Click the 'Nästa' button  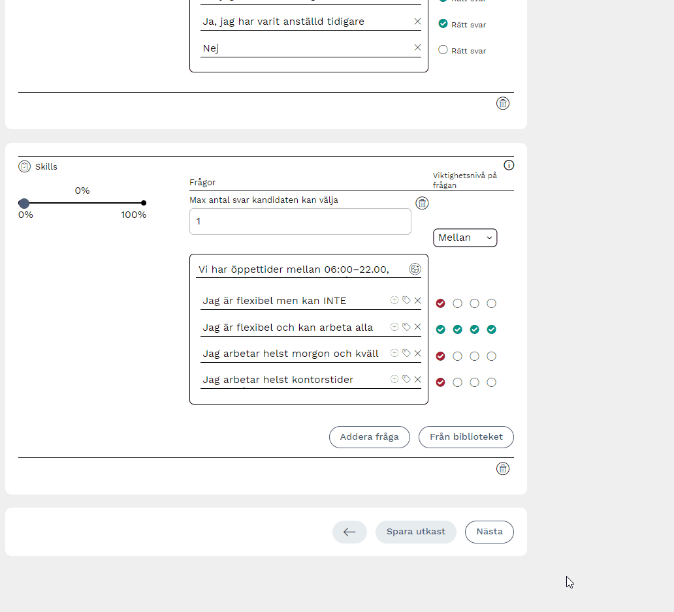point(489,532)
